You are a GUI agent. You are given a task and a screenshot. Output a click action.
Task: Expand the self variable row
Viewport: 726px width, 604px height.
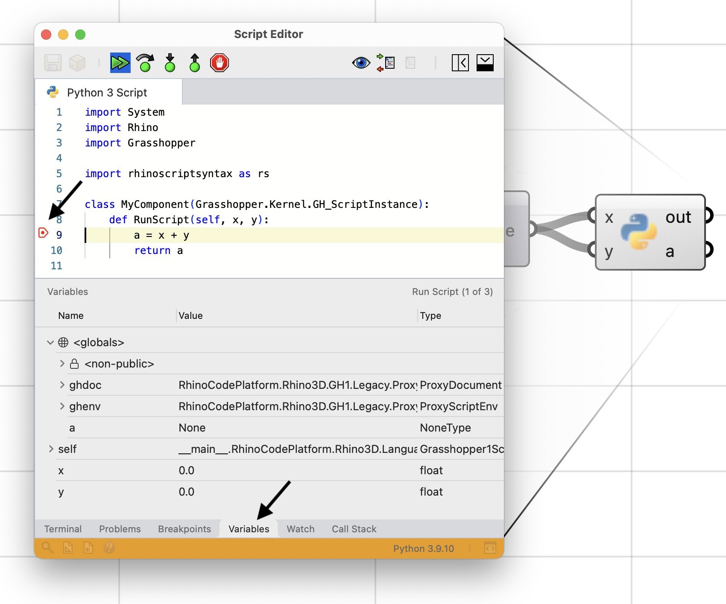51,449
